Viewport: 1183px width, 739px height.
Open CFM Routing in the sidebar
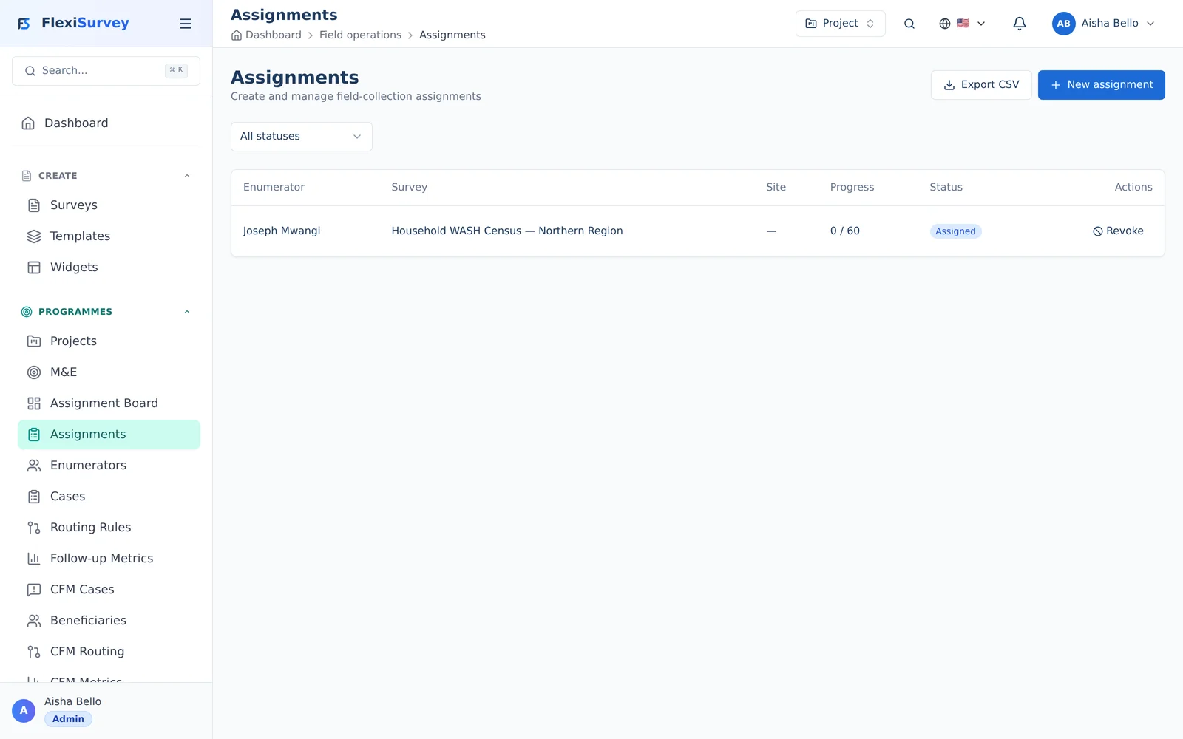click(109, 652)
